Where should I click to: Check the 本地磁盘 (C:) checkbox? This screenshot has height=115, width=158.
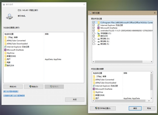tap(93, 33)
